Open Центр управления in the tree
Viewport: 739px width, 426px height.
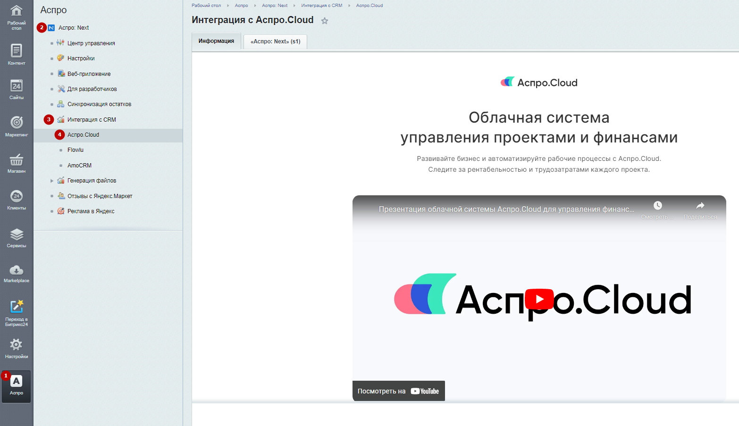click(91, 43)
